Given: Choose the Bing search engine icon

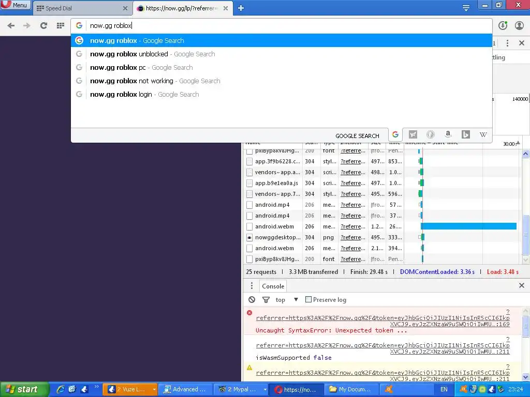Looking at the screenshot, I should click(465, 135).
